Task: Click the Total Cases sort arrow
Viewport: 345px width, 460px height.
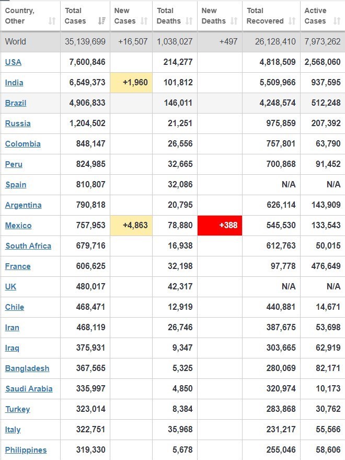Action: pos(101,21)
